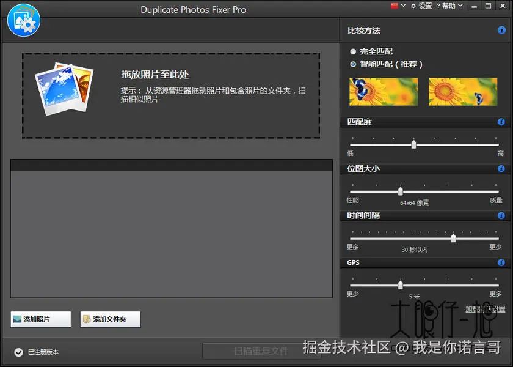Click info icon beside GPS
This screenshot has width=513, height=367.
click(x=501, y=262)
